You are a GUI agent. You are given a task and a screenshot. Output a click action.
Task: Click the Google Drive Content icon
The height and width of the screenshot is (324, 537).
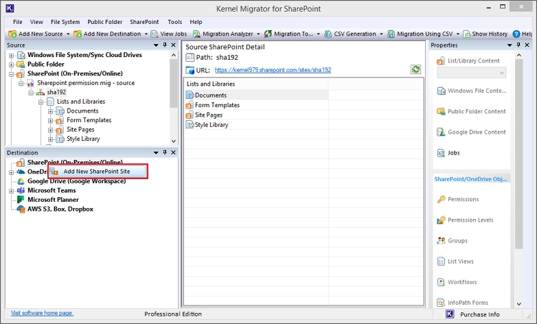click(441, 132)
